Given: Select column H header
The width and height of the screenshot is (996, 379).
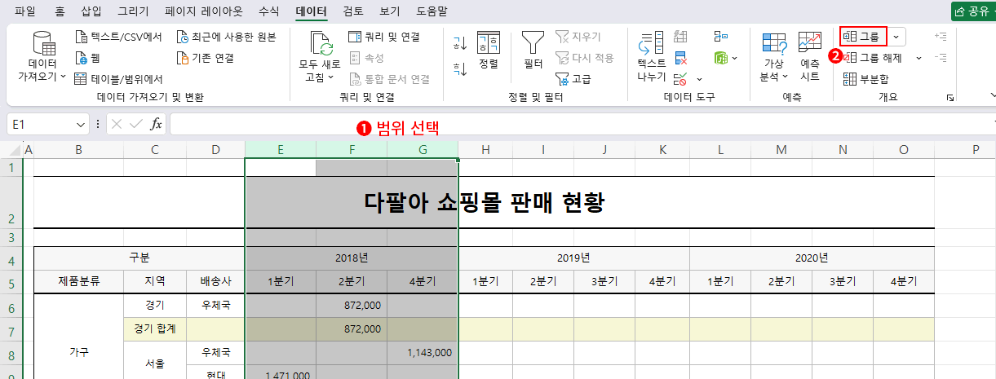Looking at the screenshot, I should pyautogui.click(x=485, y=149).
